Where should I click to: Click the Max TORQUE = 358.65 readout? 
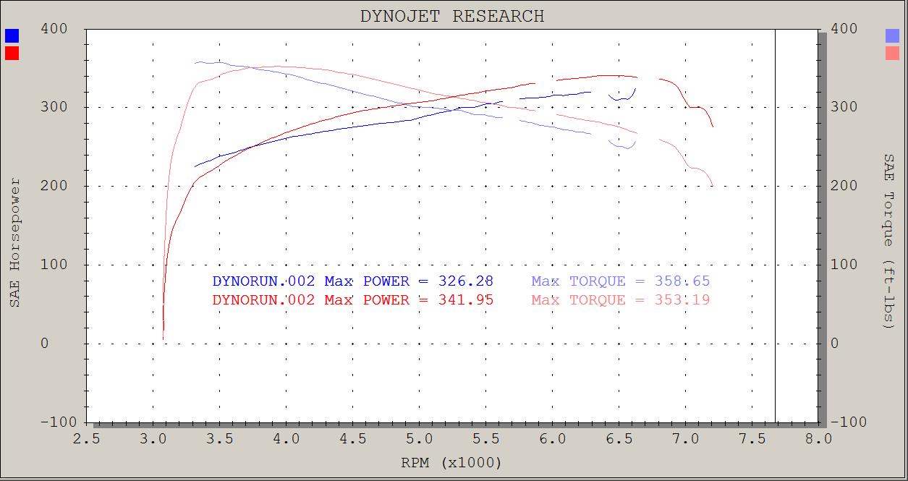(x=621, y=281)
